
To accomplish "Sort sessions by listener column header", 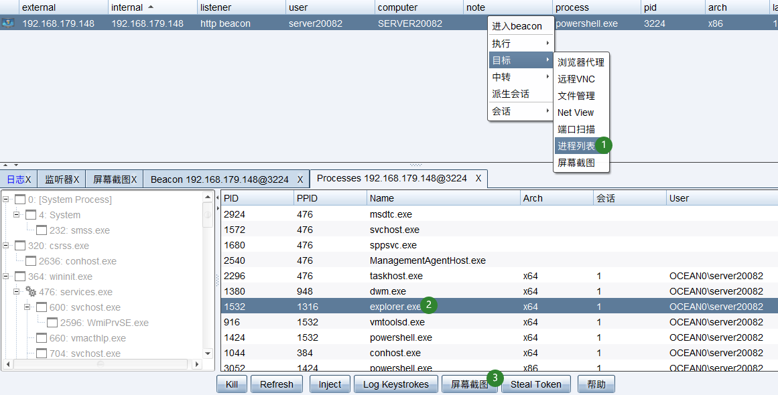I will (241, 7).
